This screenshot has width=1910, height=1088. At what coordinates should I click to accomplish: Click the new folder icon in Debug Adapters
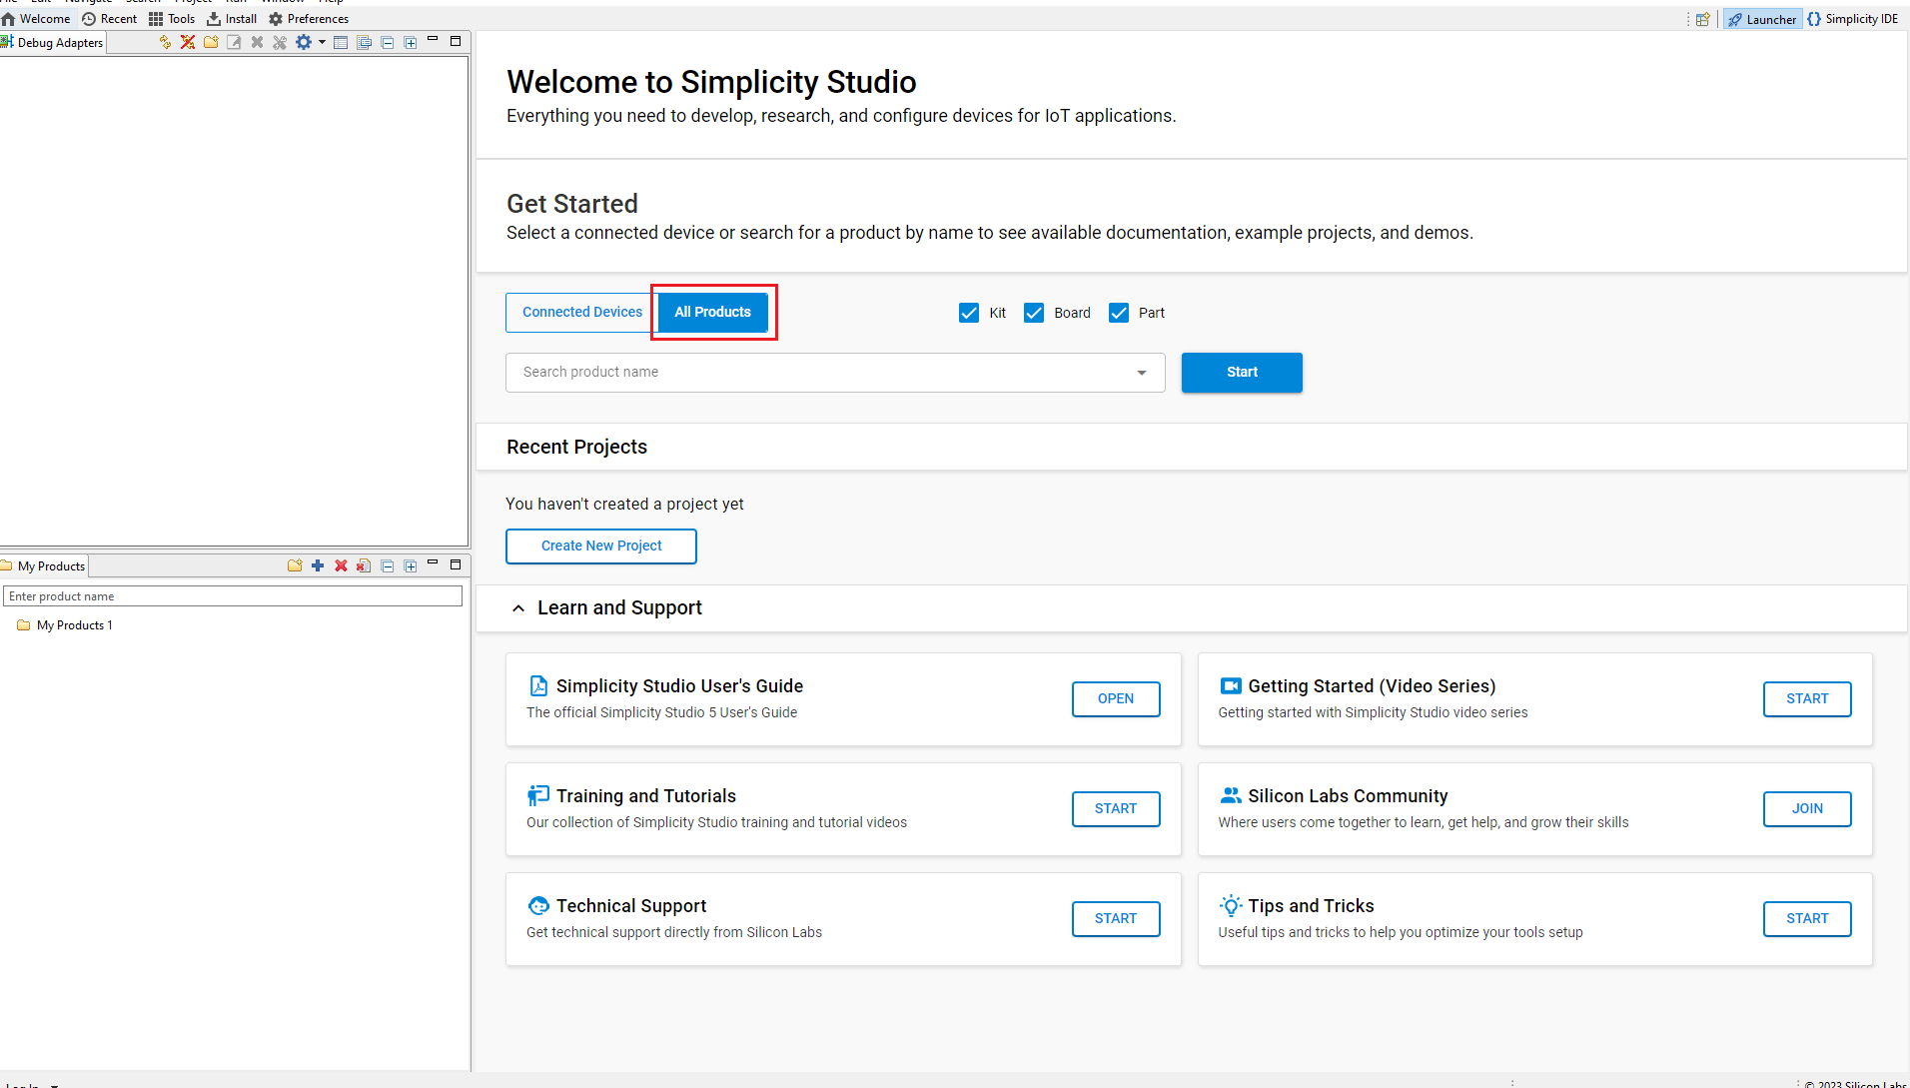point(211,42)
